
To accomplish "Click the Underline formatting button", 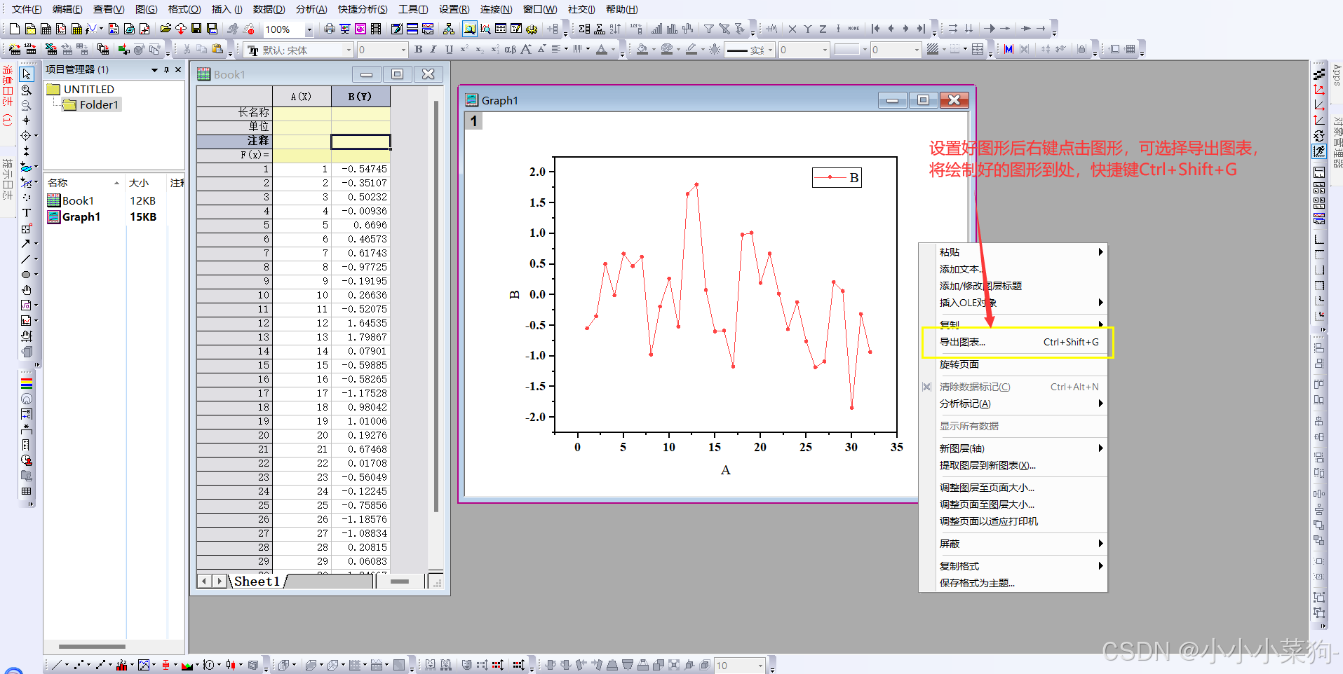I will point(449,49).
